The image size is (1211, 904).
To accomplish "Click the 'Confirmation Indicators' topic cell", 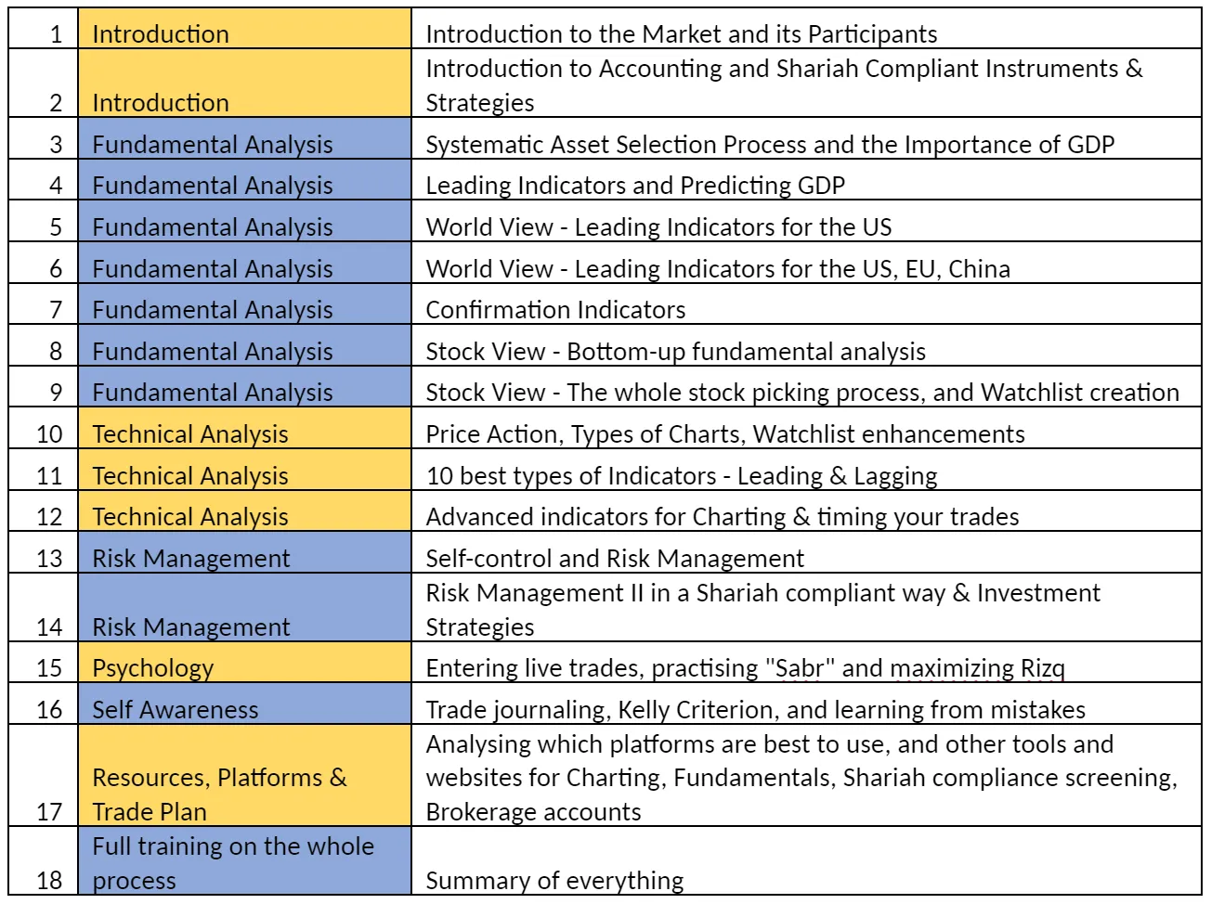I will (x=555, y=310).
